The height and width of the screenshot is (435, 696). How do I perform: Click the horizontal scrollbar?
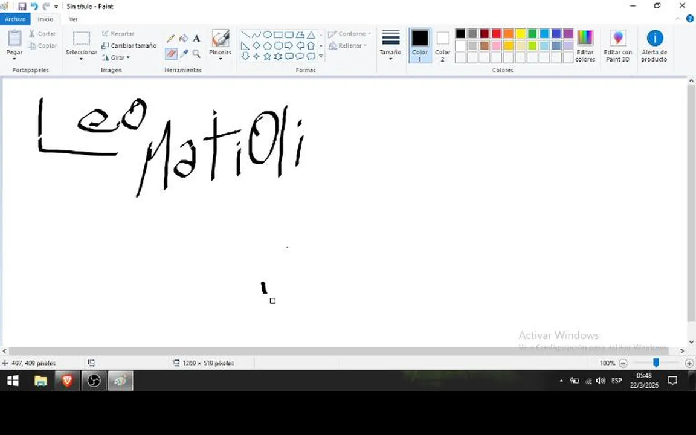[339, 351]
